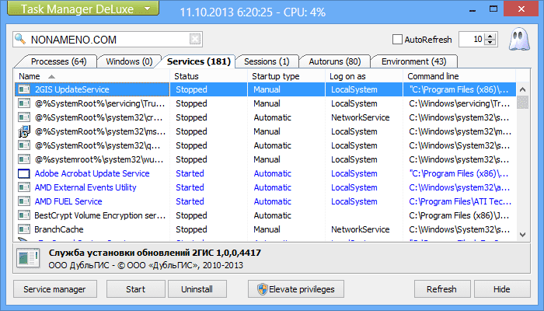Click the BranchCache service icon

23,230
